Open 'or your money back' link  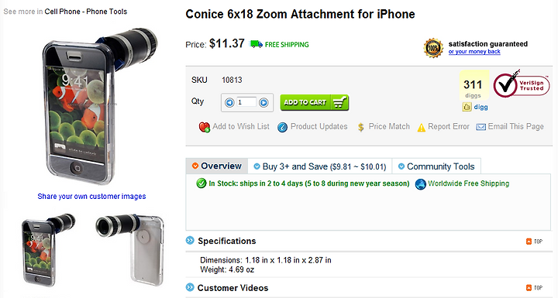474,52
